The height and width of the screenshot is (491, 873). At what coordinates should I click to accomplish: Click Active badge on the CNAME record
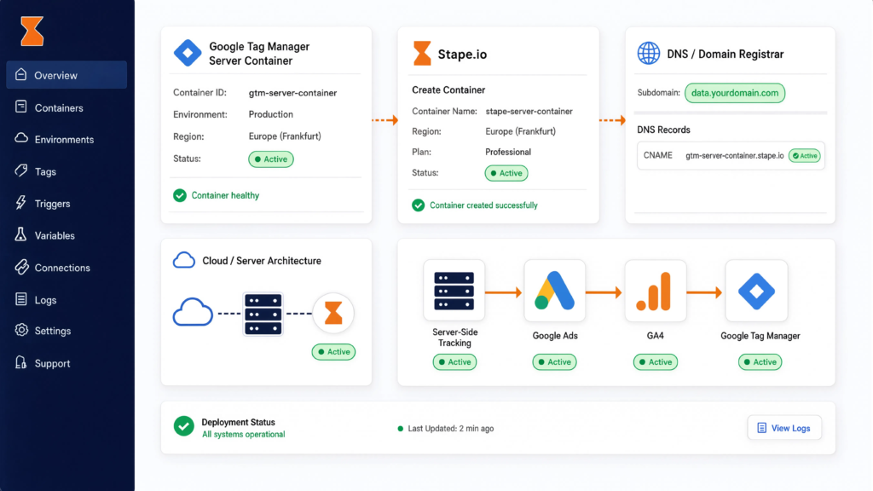tap(805, 156)
